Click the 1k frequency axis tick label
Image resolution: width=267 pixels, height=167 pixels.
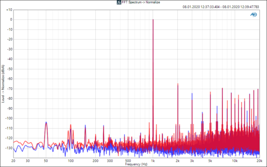pyautogui.click(x=153, y=161)
